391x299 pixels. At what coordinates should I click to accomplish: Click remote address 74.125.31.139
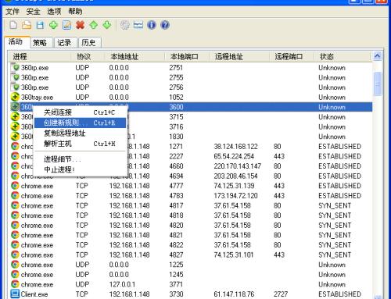click(x=234, y=186)
